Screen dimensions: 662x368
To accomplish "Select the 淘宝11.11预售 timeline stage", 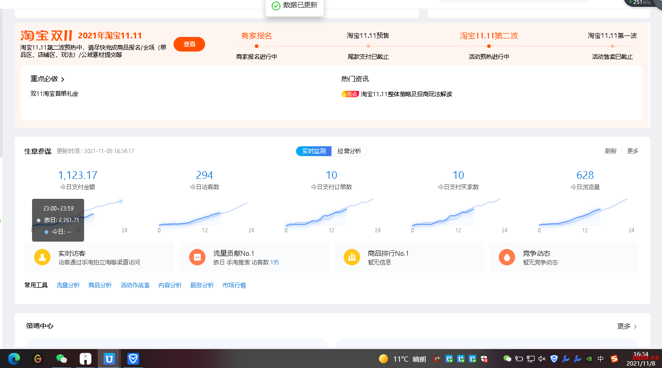I will pos(368,35).
